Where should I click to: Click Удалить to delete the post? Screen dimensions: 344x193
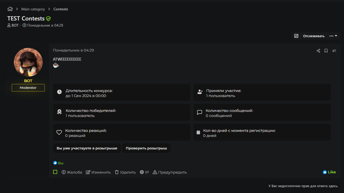tap(125, 172)
